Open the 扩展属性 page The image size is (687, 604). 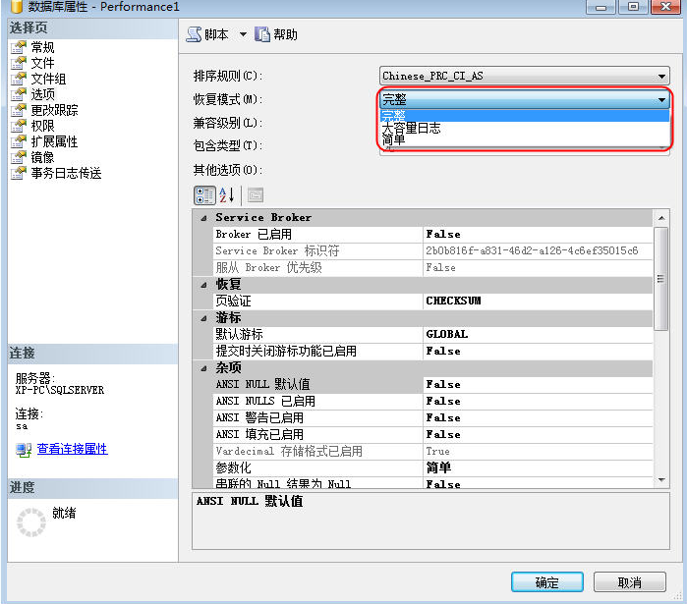[x=54, y=141]
